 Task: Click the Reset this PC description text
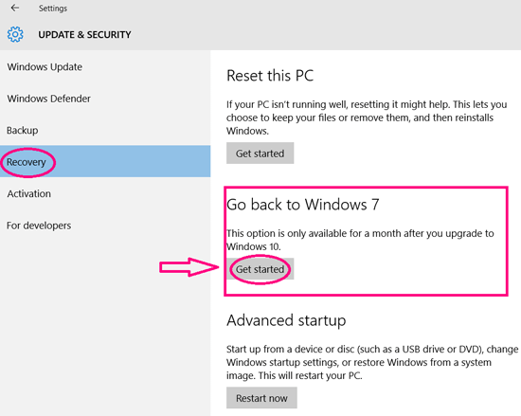[x=367, y=118]
